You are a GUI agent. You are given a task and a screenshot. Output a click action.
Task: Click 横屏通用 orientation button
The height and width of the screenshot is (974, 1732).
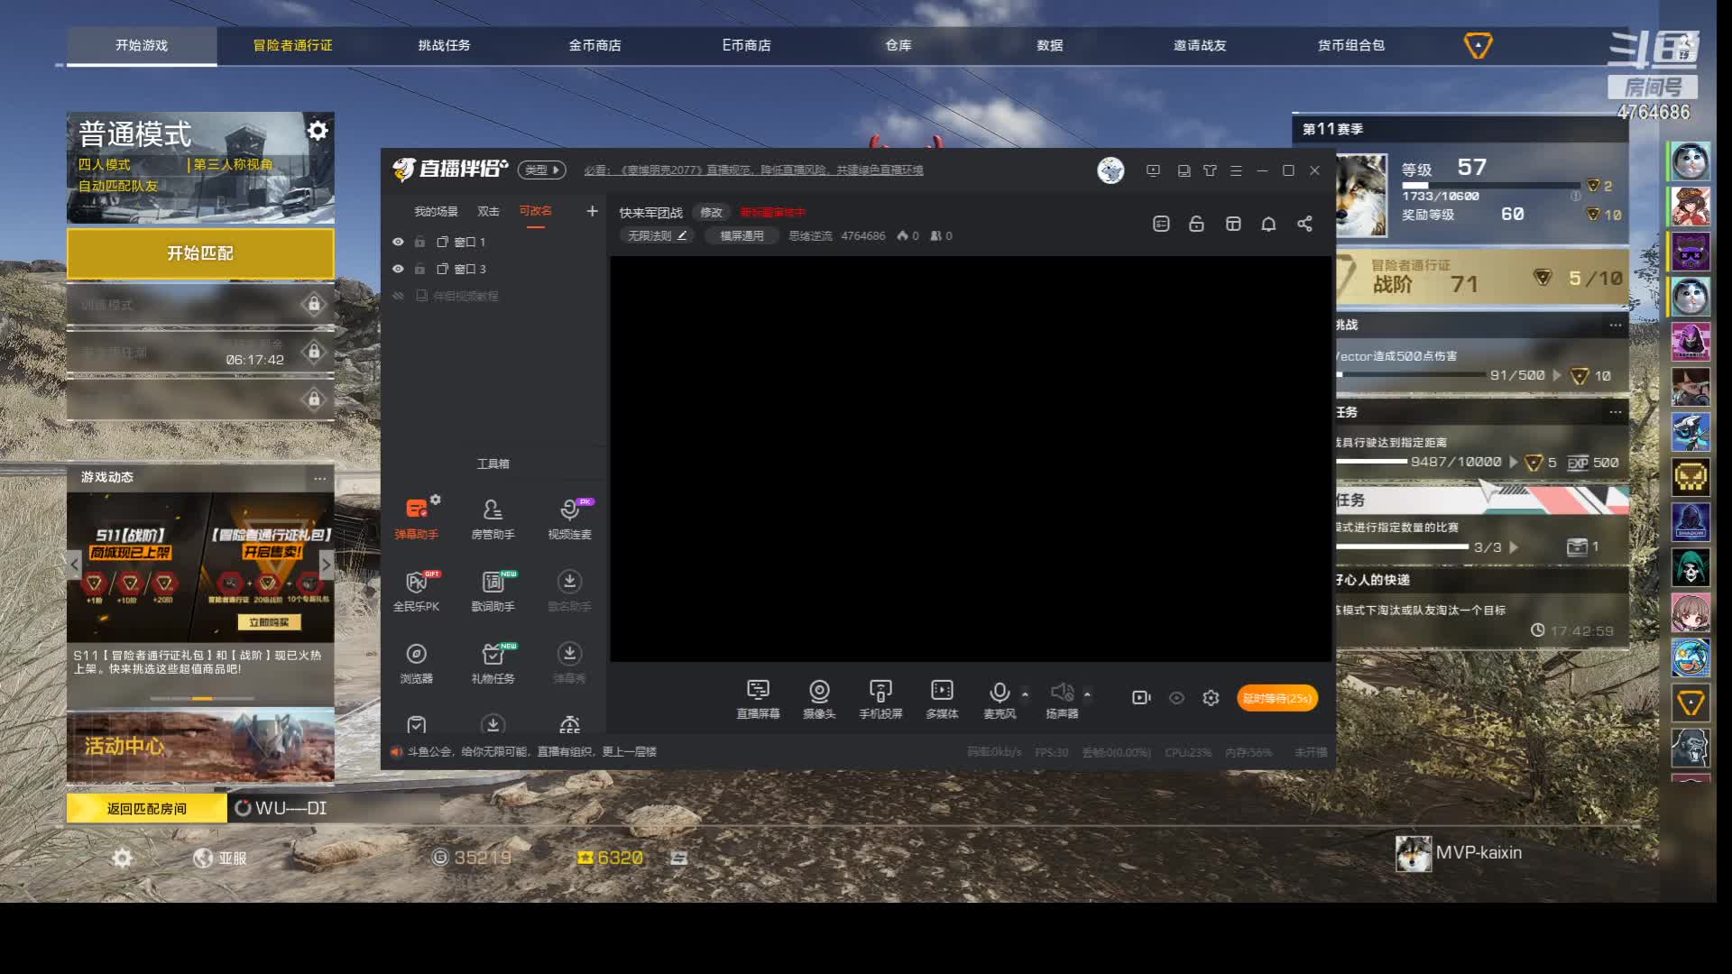[x=742, y=235]
